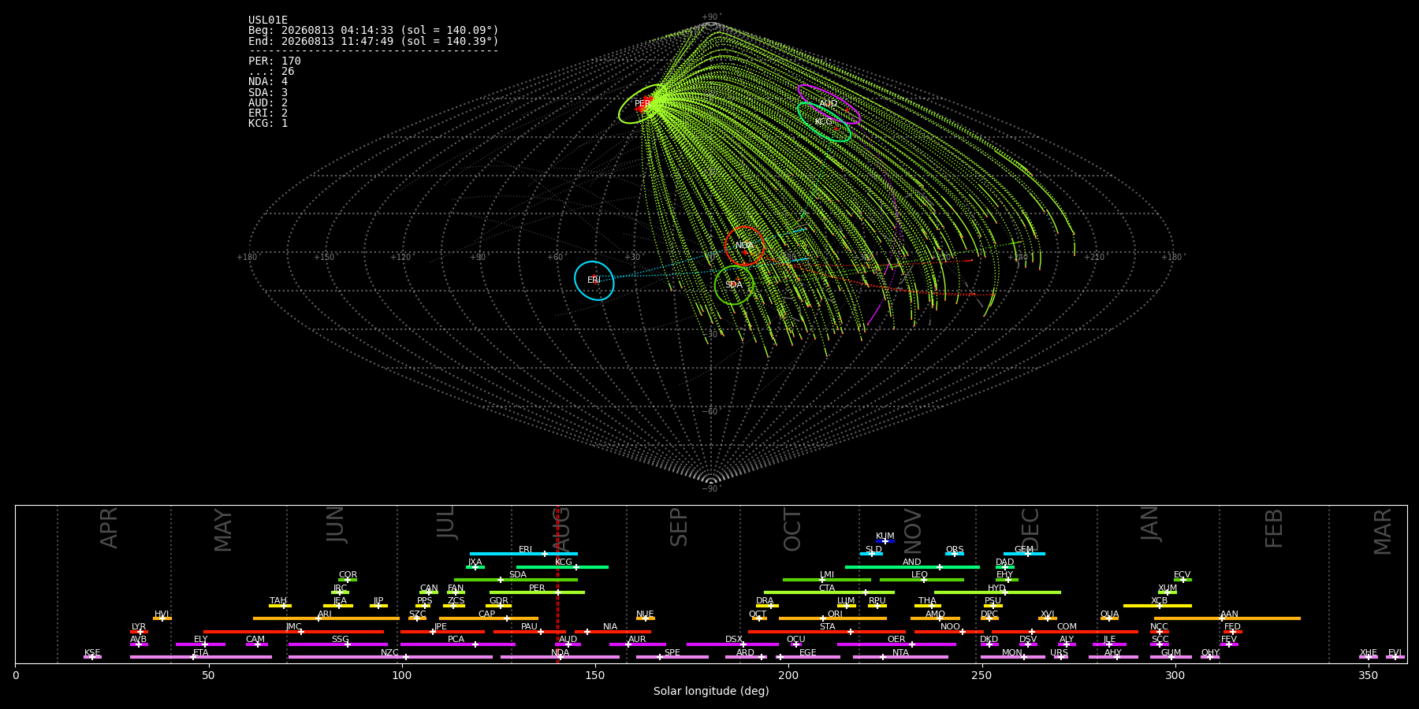
Task: Click the USL01E station title text
Action: tap(268, 20)
